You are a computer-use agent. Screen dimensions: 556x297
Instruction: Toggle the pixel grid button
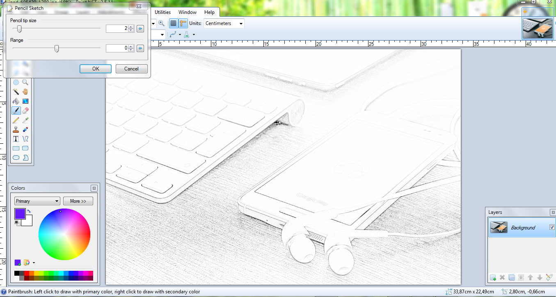pos(173,23)
